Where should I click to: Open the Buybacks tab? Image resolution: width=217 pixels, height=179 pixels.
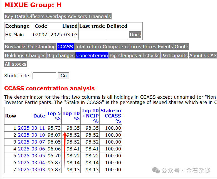click(x=16, y=47)
